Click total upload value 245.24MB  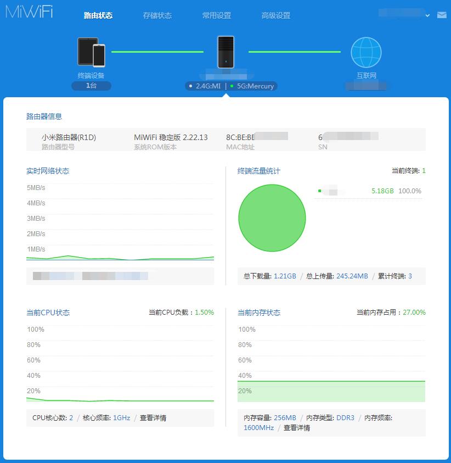coord(352,276)
